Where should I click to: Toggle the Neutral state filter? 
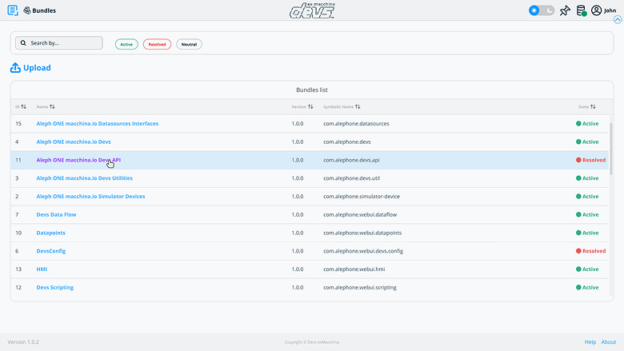[189, 44]
